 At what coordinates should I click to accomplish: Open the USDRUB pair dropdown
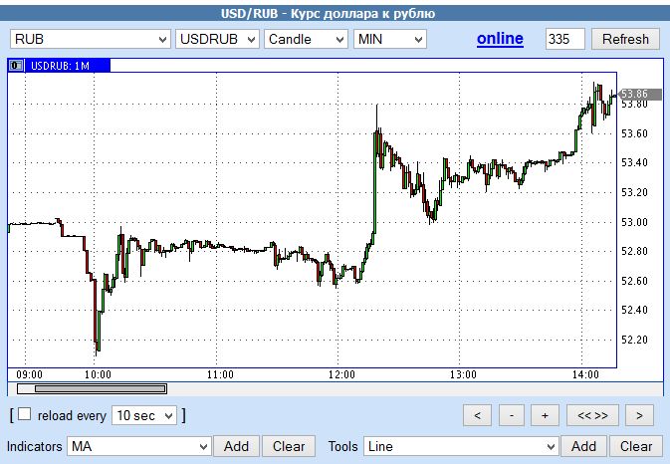click(x=217, y=39)
